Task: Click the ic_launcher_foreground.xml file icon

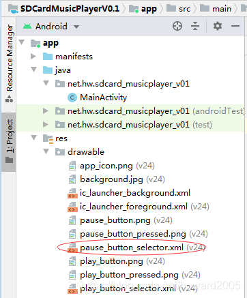Action: (72, 207)
